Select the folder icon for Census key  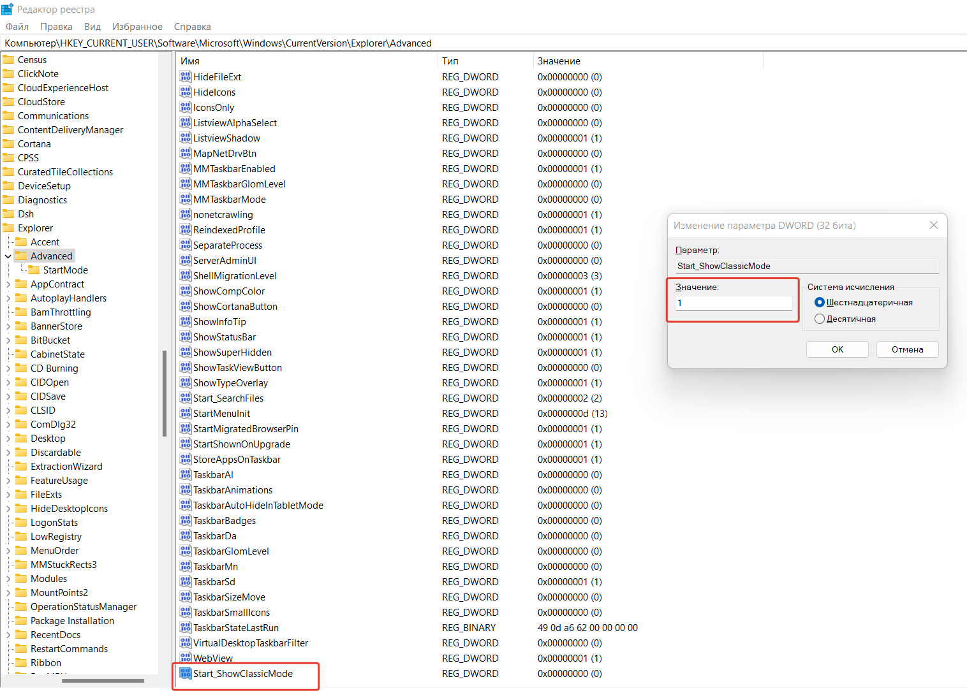(x=8, y=59)
